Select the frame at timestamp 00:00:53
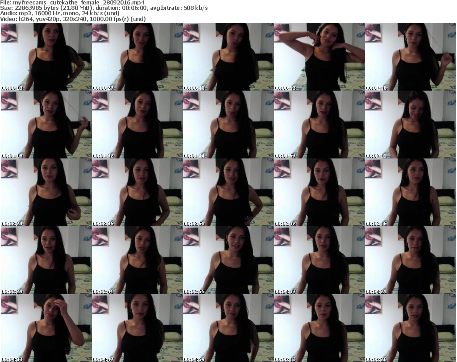Viewport: 457px width, 362px height. 320,57
